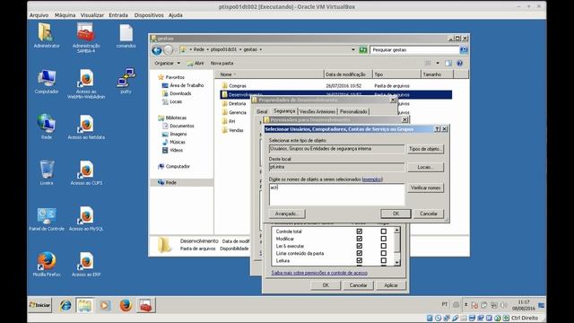Open the Administração SAMBA-4 toolbox desktop icon
This screenshot has height=323, width=574.
86,38
